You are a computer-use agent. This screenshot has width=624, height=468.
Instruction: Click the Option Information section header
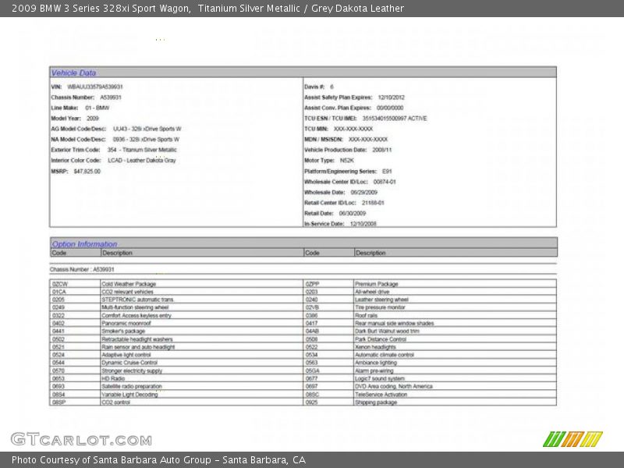pyautogui.click(x=84, y=243)
